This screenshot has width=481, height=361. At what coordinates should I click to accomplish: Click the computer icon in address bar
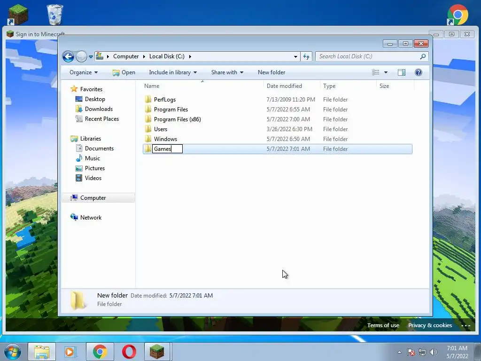[x=100, y=56]
